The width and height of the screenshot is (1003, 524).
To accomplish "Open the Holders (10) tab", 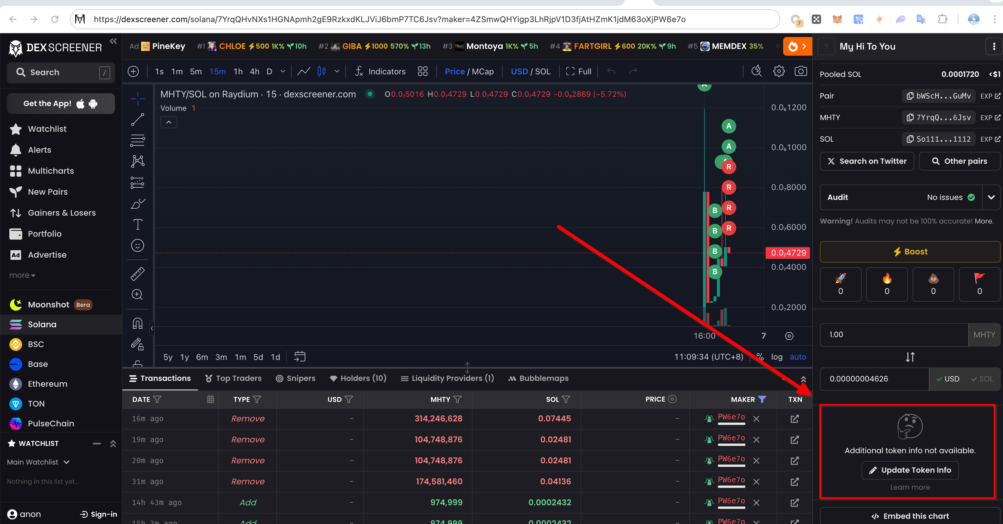I will click(x=358, y=378).
